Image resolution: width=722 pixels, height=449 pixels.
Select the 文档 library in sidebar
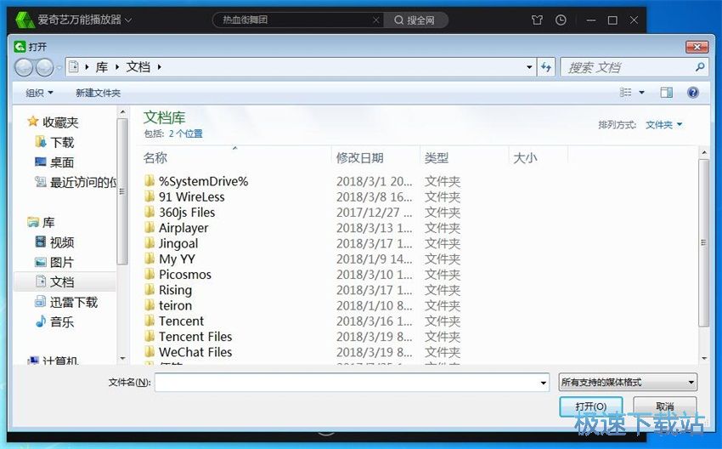pyautogui.click(x=65, y=281)
